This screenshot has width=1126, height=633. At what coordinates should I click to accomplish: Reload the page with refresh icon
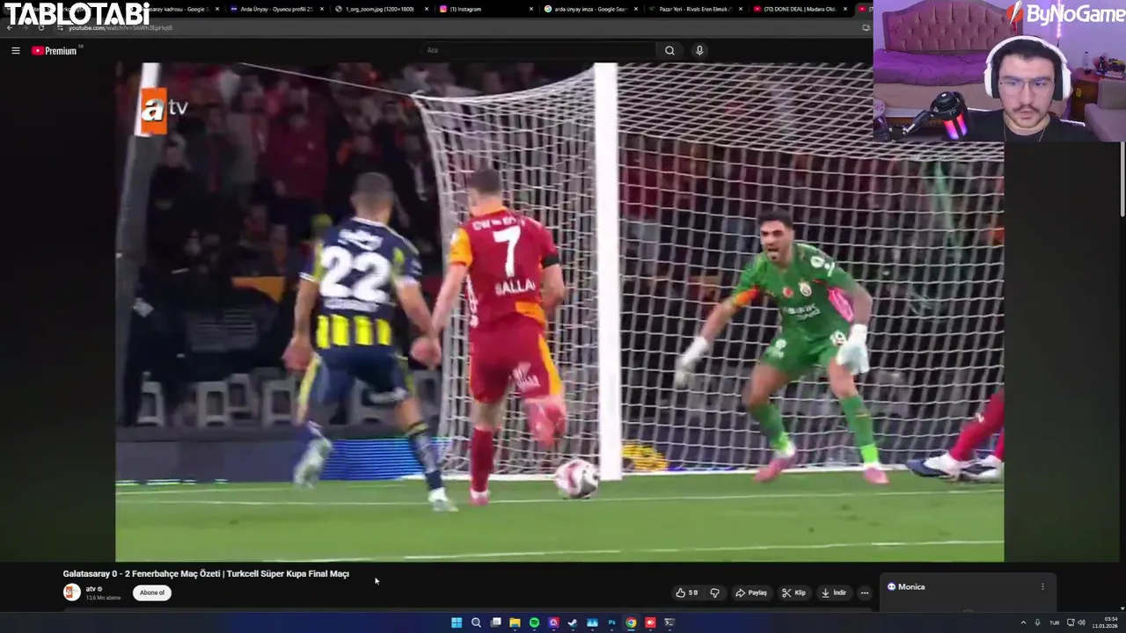click(41, 27)
